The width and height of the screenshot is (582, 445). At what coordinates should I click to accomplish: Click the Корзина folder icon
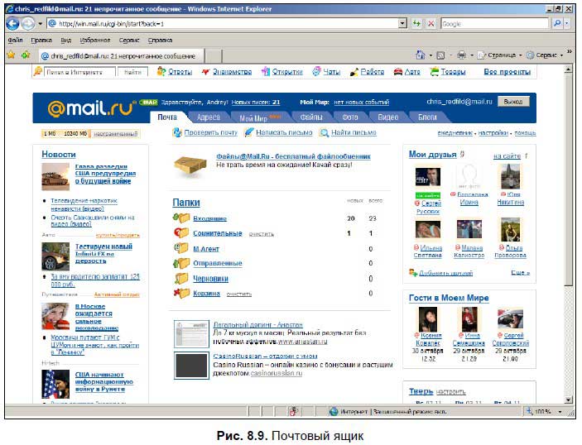(x=181, y=293)
